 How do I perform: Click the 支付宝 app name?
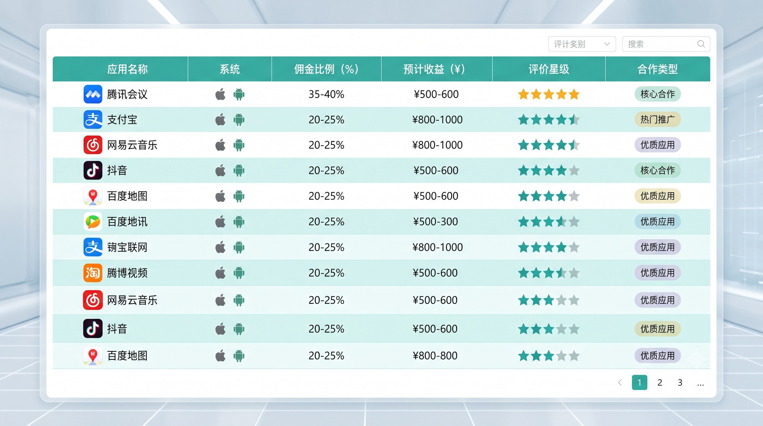pos(122,120)
